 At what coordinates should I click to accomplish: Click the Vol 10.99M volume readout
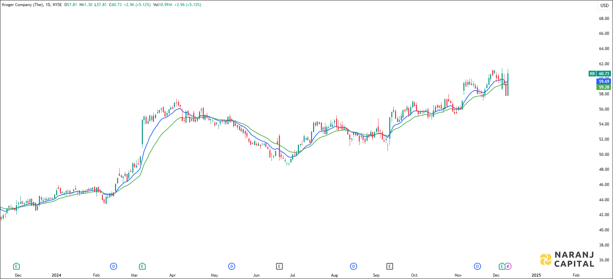(162, 5)
